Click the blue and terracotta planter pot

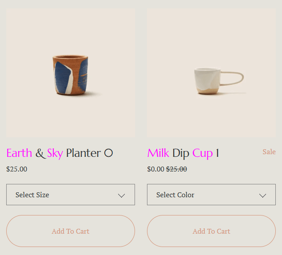click(x=71, y=75)
